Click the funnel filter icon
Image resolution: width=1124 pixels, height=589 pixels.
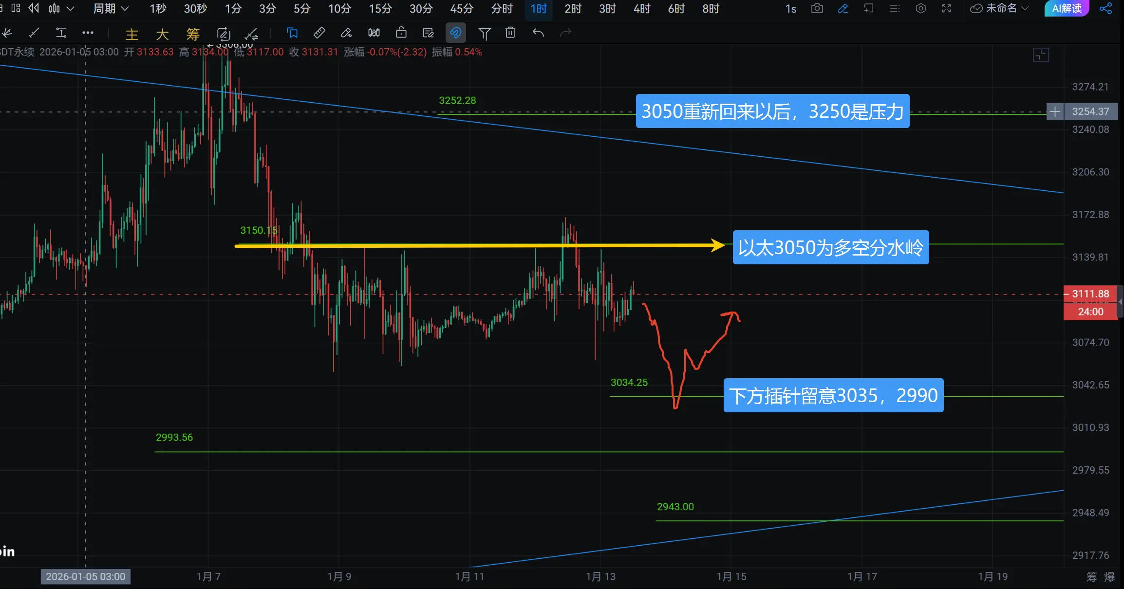(x=484, y=33)
